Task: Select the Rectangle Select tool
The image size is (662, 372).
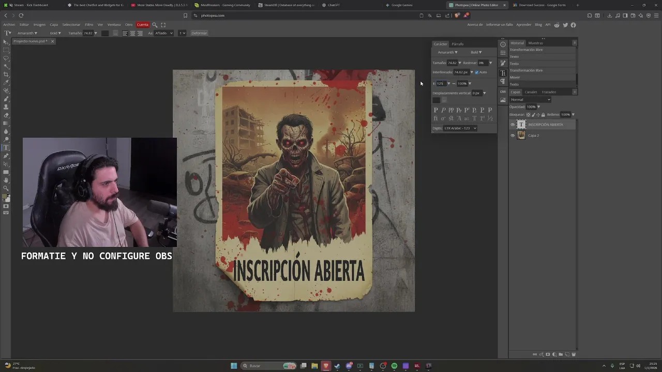Action: (x=6, y=50)
